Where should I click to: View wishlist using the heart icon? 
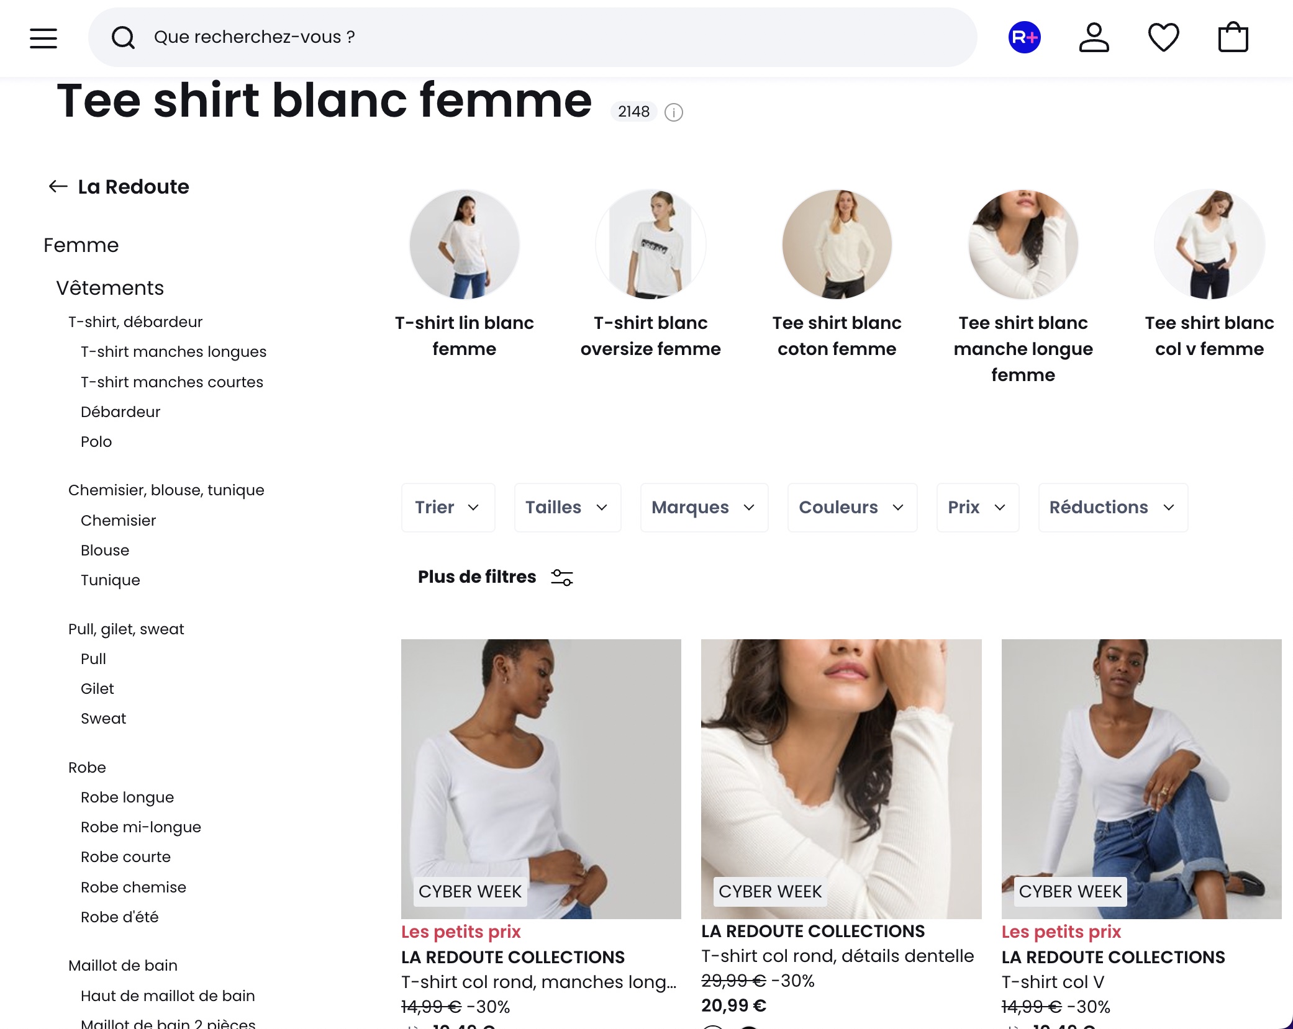[x=1164, y=37]
